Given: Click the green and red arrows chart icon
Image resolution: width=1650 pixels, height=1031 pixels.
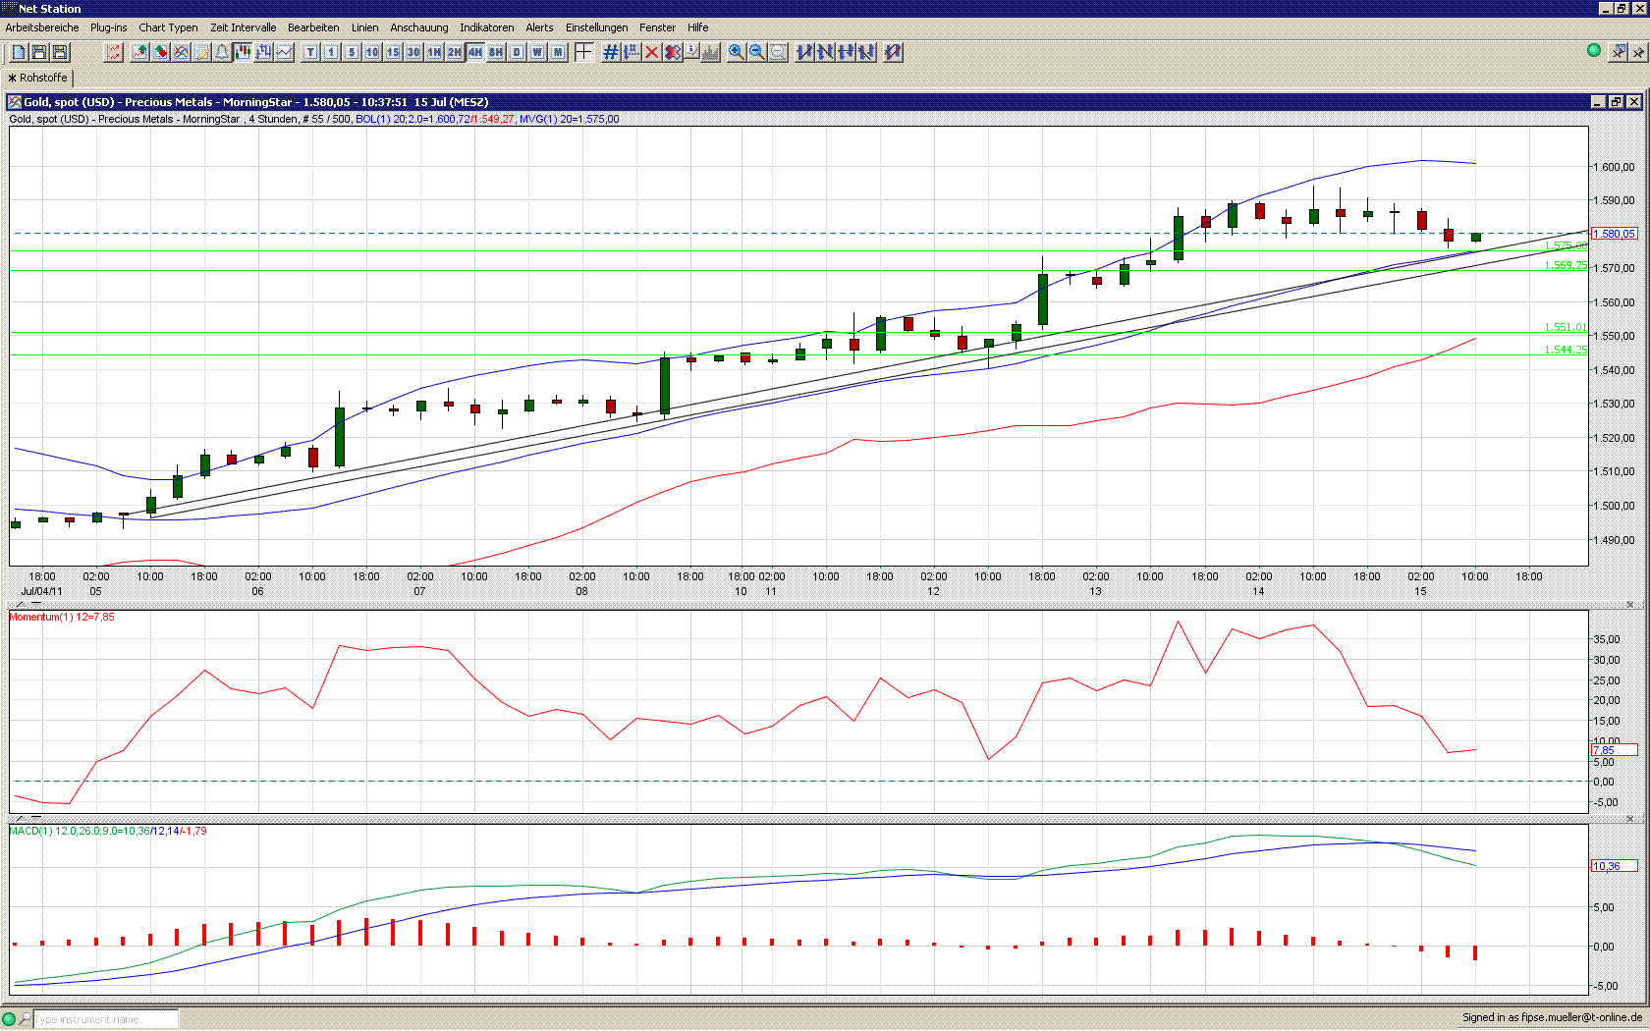Looking at the screenshot, I should 161,52.
